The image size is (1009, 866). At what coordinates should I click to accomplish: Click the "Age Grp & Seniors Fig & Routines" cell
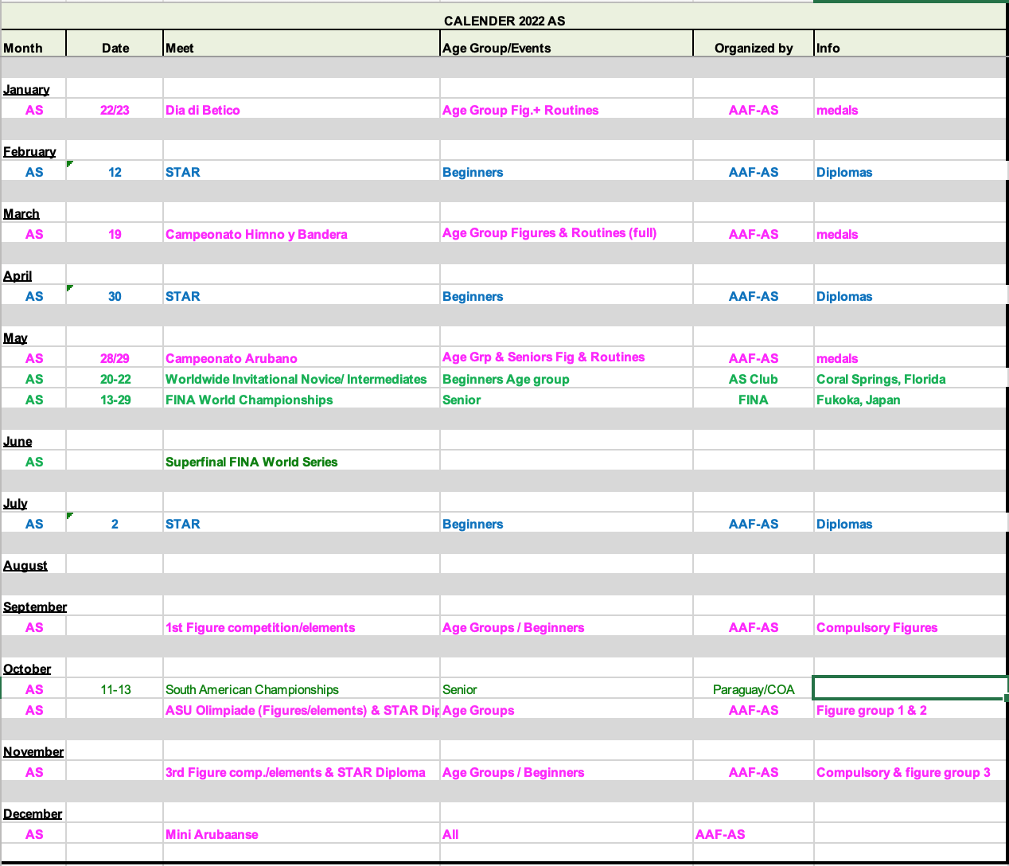[x=543, y=357]
